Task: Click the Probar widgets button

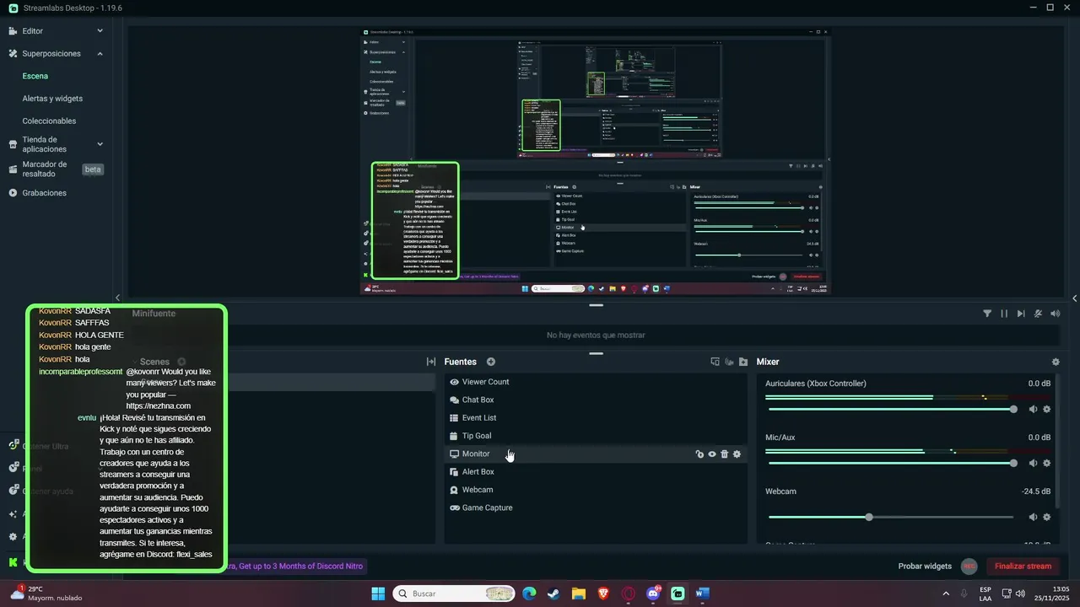Action: (925, 567)
